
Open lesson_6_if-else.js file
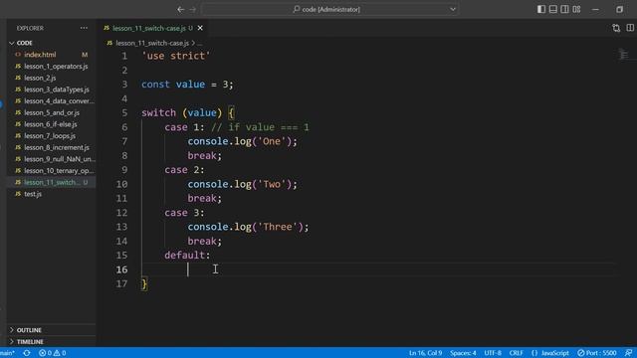coord(51,124)
